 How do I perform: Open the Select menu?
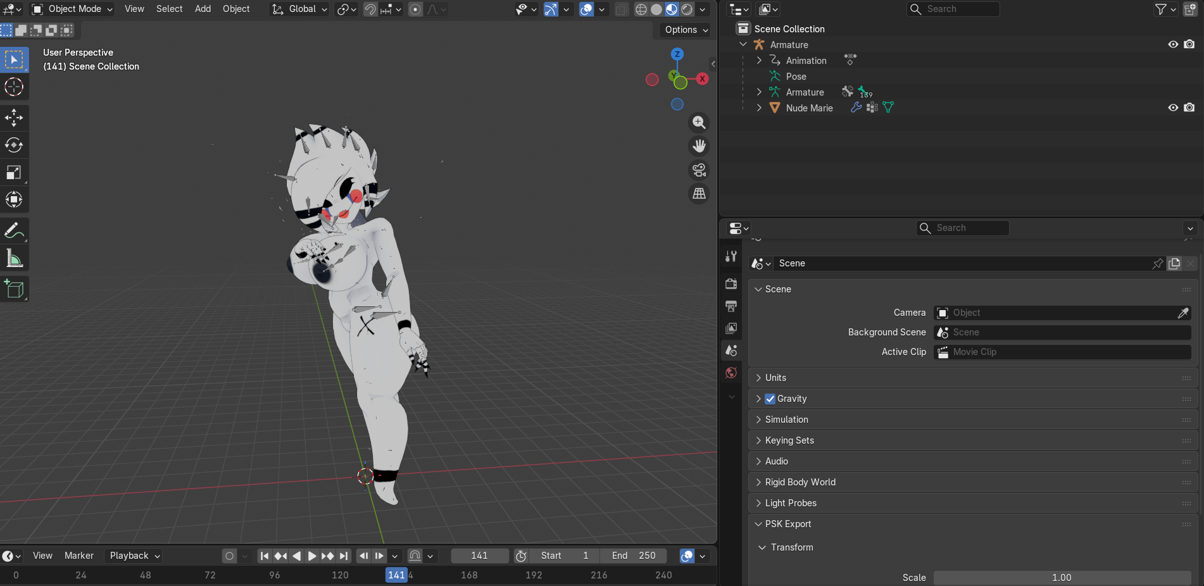[x=169, y=9]
